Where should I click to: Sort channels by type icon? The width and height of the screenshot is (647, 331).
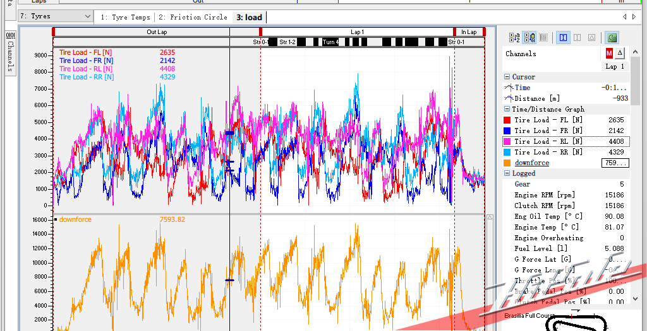(x=529, y=38)
